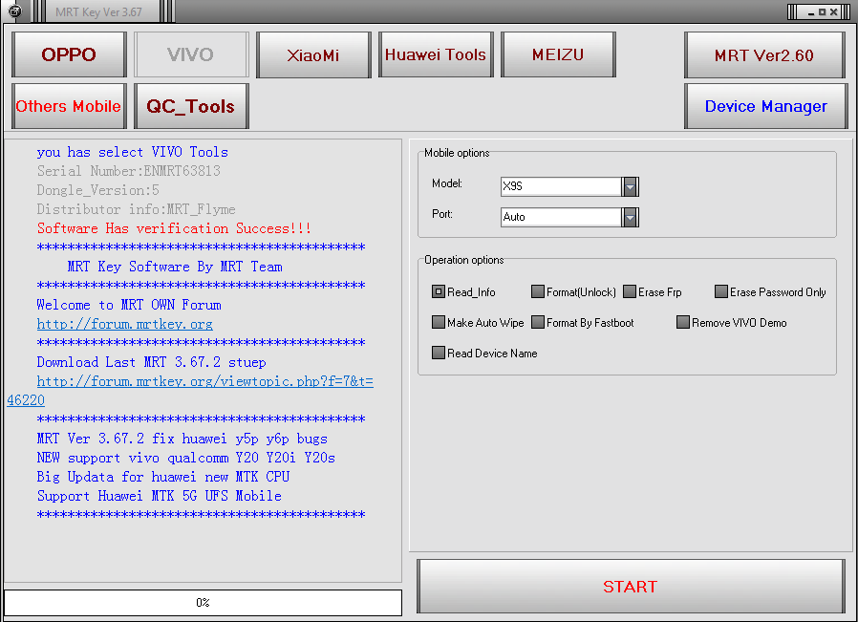Close the MRT Key window

tap(833, 11)
